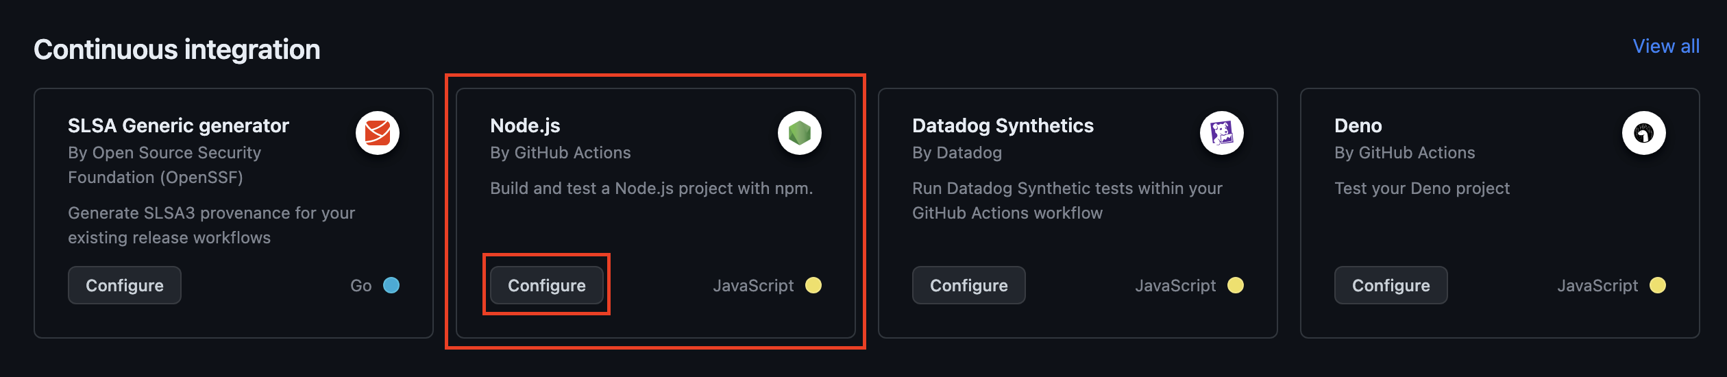Click 'Build and test a Node.js project' description
The width and height of the screenshot is (1727, 377).
point(651,188)
